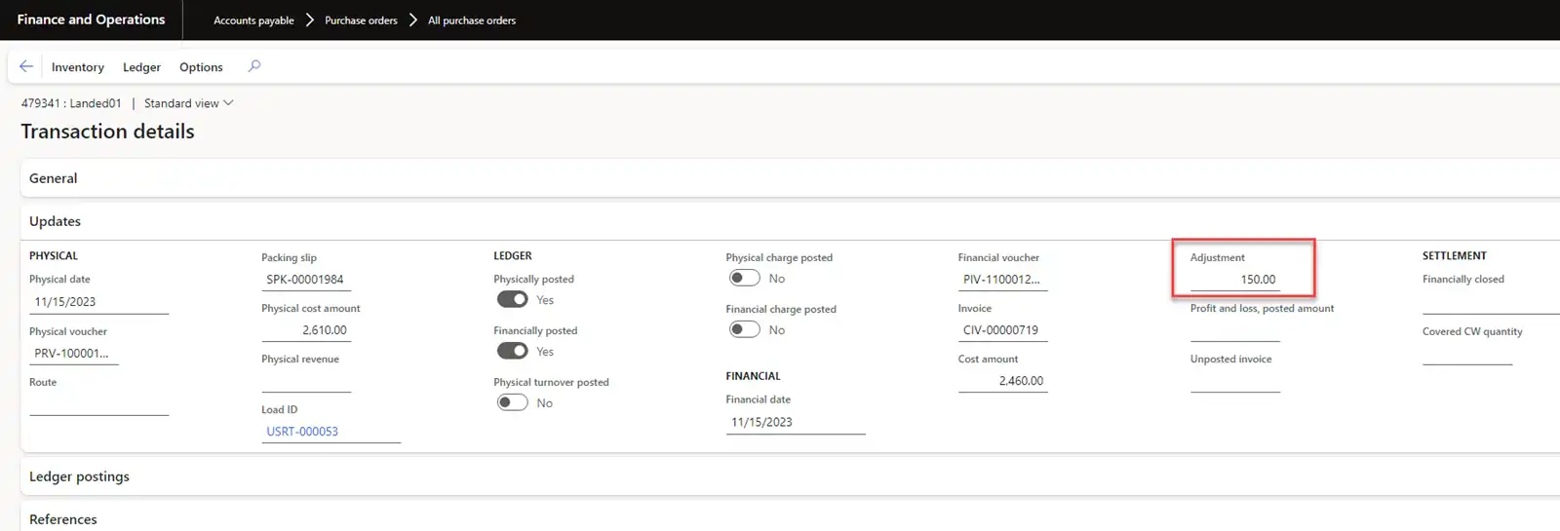Viewport: 1560px width, 531px height.
Task: Click the Packing slip SPK-00001984 field
Action: pos(305,280)
